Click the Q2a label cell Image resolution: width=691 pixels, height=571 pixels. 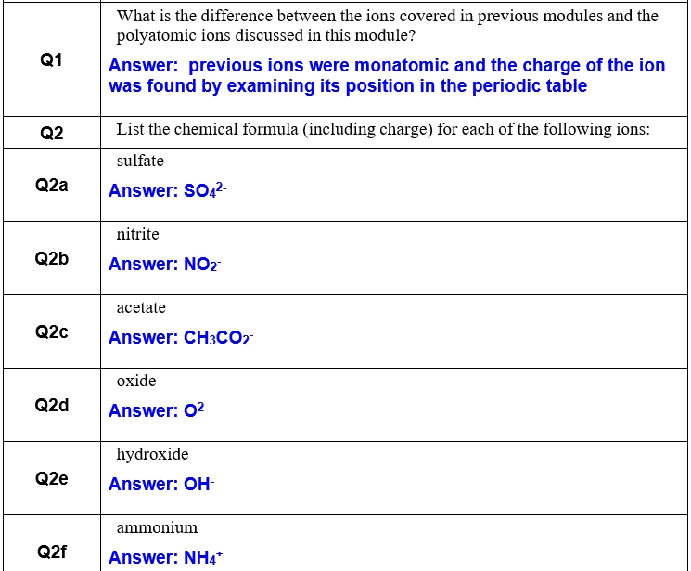(52, 185)
